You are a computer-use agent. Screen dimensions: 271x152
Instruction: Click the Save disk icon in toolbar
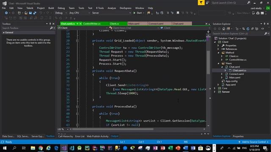[x=30, y=13]
